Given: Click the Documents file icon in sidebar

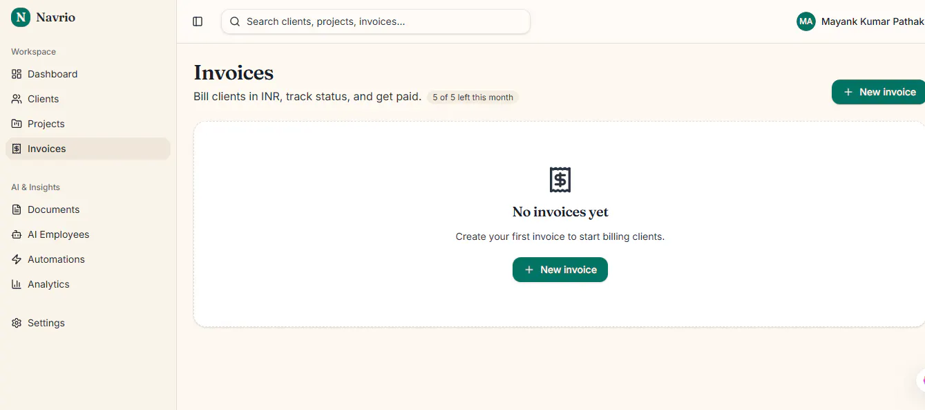Looking at the screenshot, I should tap(17, 209).
